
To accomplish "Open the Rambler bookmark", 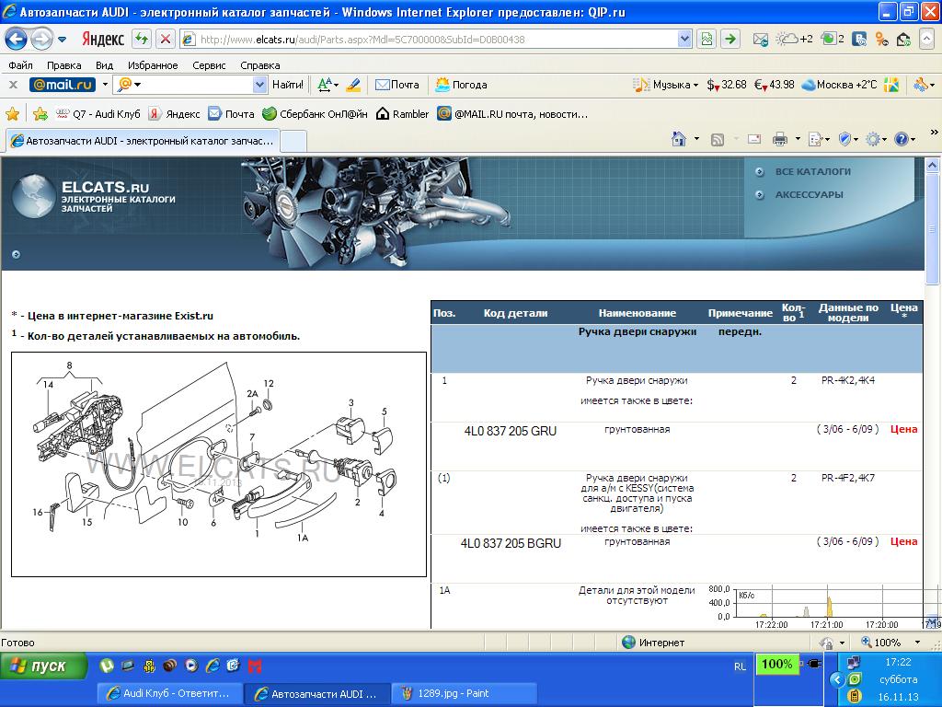I will coord(402,113).
